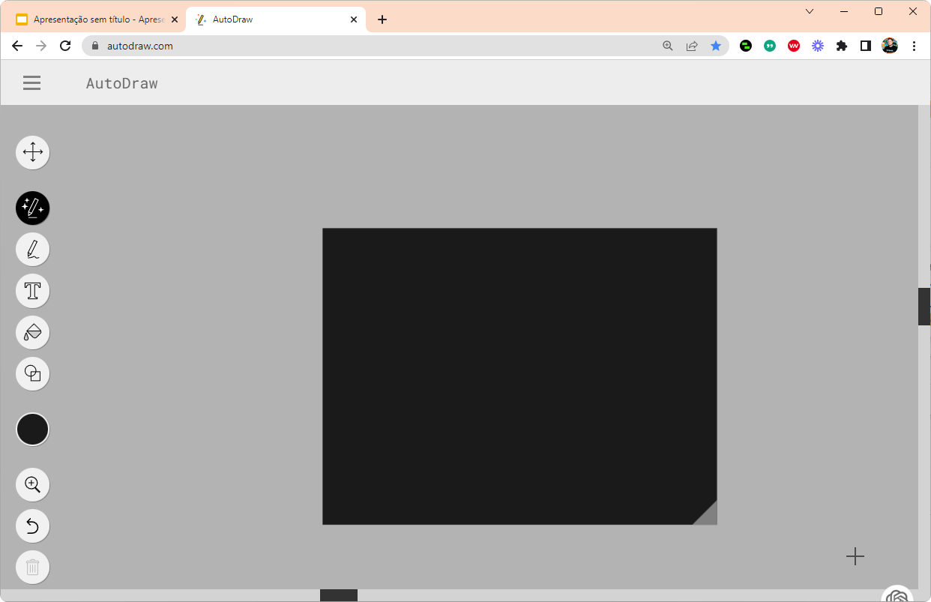Close the Apresentação sem título tab
Screen dimensions: 931x602
click(175, 19)
